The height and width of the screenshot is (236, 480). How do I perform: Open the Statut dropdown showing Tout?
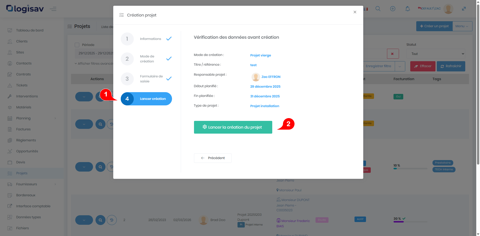pyautogui.click(x=435, y=54)
